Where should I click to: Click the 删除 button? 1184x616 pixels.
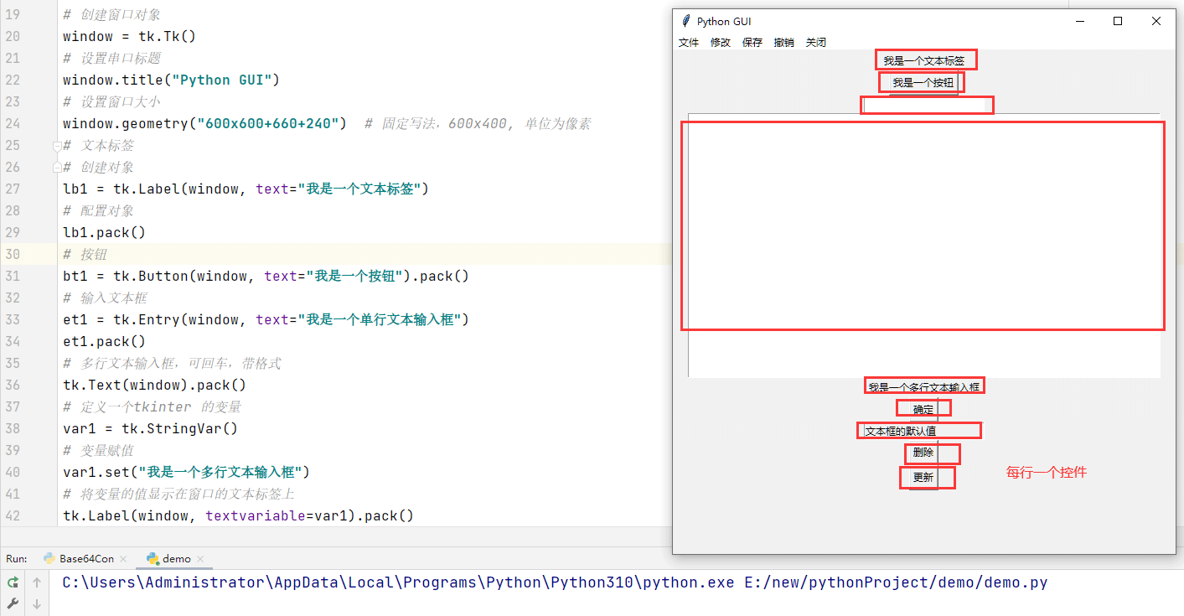tap(923, 453)
